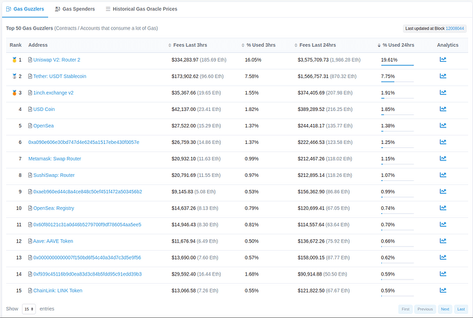This screenshot has height=318, width=473.
Task: Select 3hr usage value 16.05%
Action: (253, 60)
